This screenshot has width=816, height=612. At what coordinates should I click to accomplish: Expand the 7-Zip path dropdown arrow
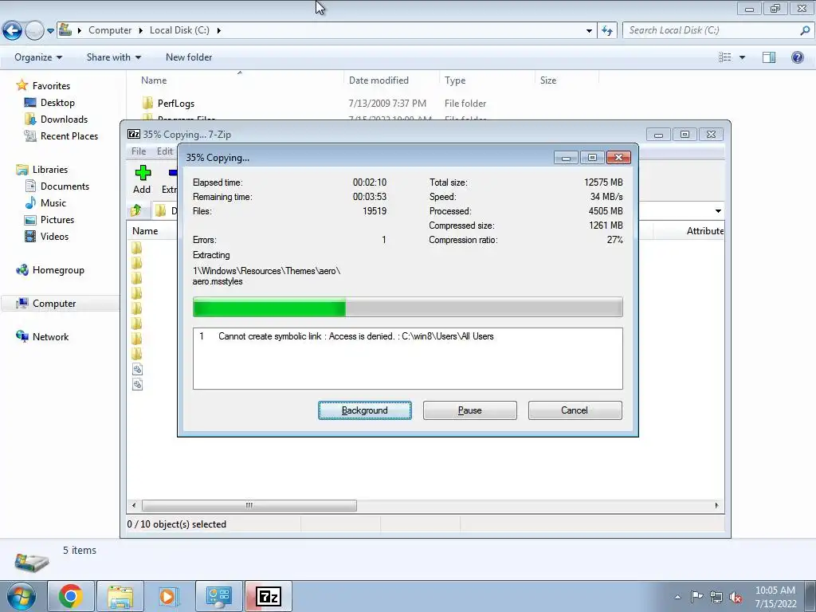(x=718, y=210)
